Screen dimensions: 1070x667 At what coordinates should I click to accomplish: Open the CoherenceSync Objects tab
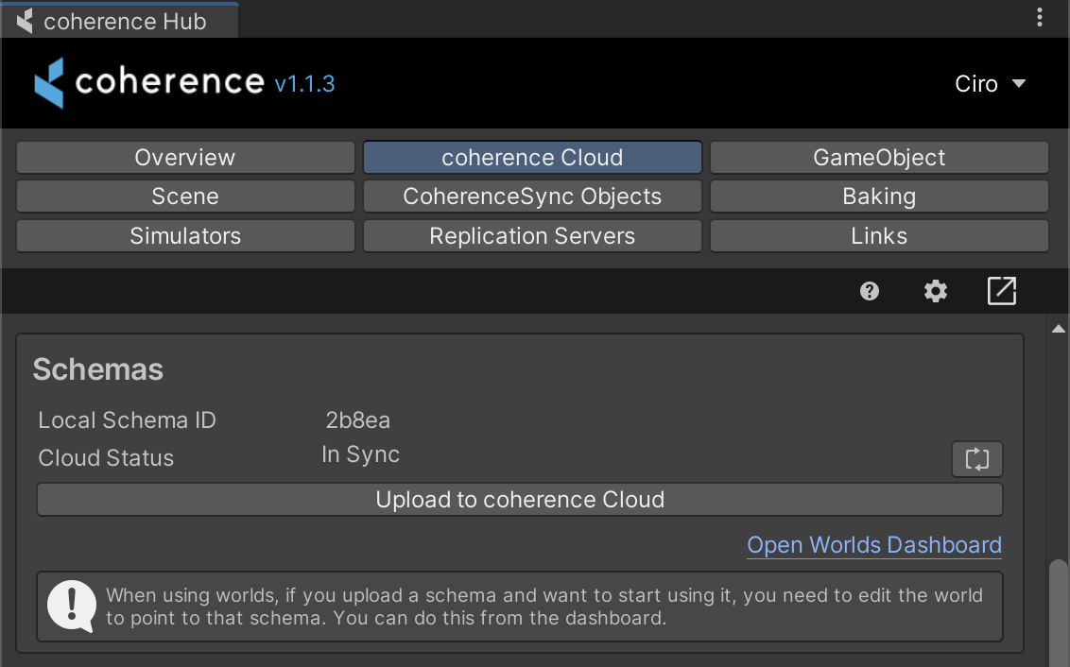532,197
